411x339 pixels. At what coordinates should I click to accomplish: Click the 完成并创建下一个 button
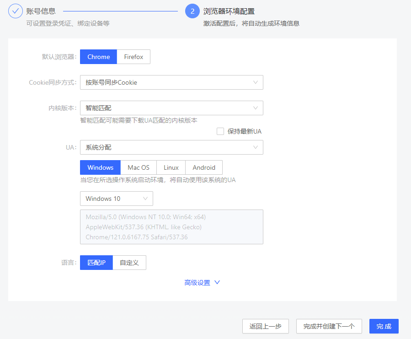pyautogui.click(x=329, y=326)
